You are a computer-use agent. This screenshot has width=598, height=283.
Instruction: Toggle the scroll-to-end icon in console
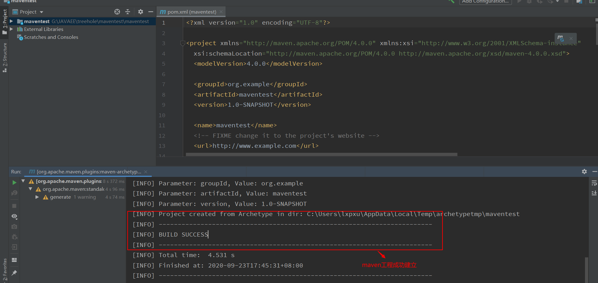tap(594, 193)
